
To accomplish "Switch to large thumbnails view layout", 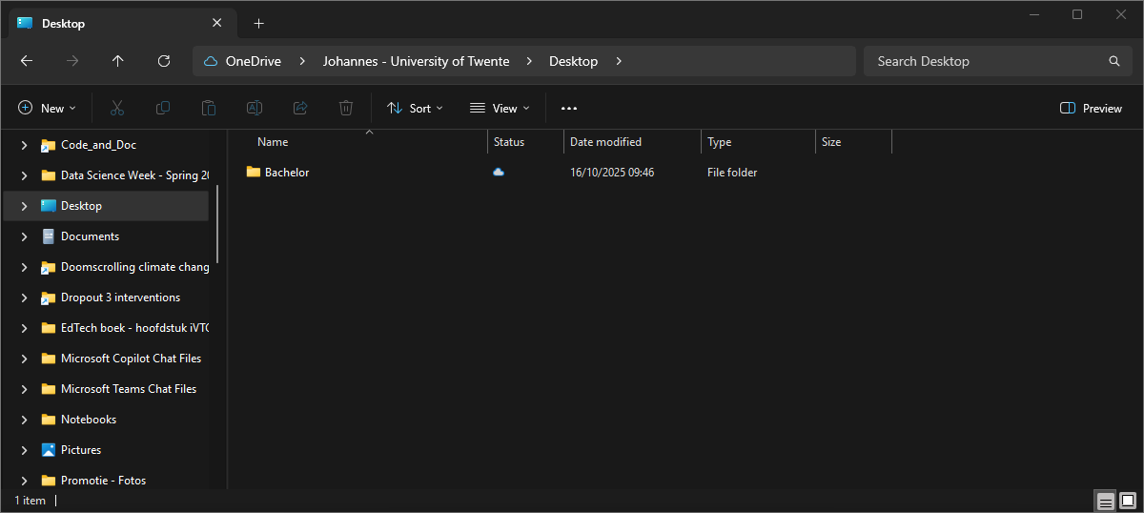I will point(1127,501).
